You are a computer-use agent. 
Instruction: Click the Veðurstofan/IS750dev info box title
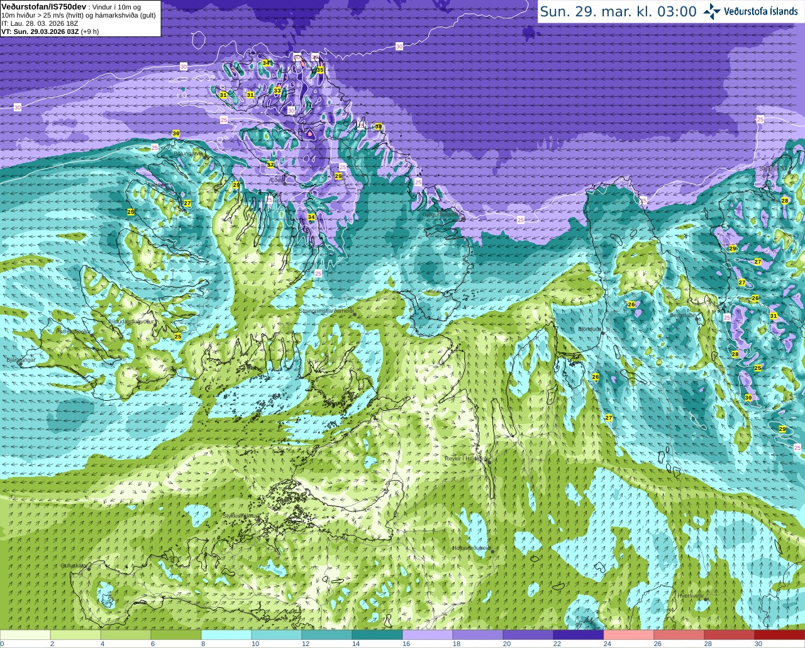[44, 6]
